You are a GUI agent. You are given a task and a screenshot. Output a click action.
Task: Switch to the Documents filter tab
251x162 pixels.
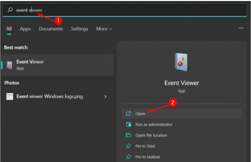[51, 29]
